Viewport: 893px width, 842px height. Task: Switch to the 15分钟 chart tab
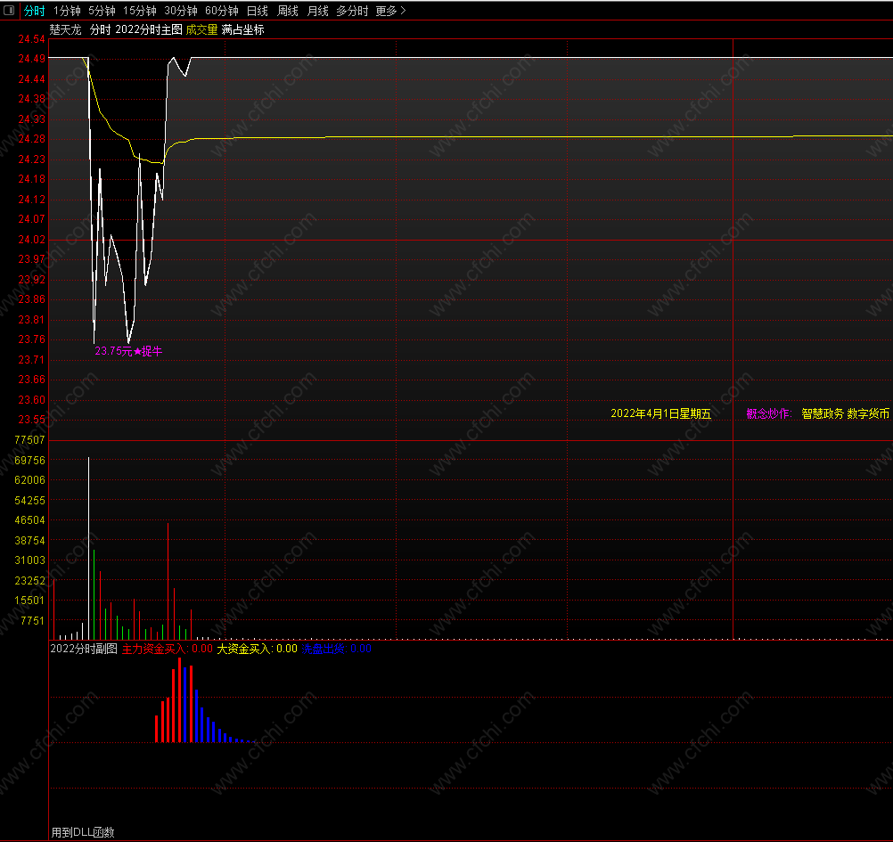(140, 11)
